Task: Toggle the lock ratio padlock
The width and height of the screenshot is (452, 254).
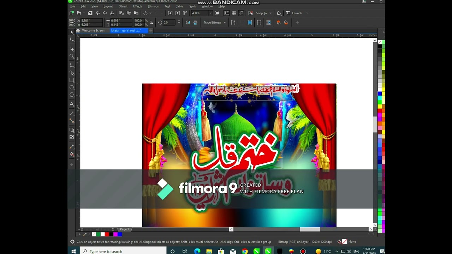Action: (152, 22)
